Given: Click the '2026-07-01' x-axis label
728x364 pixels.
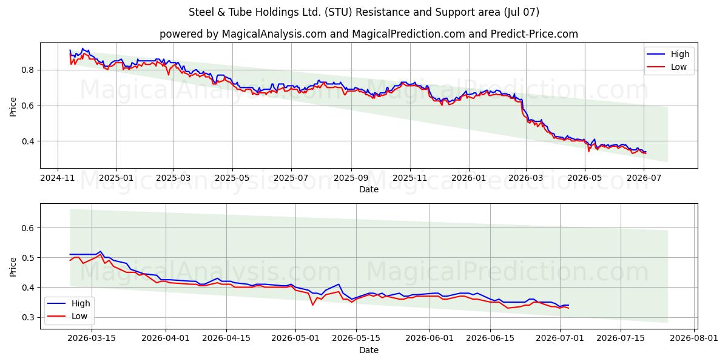Looking at the screenshot, I should tap(560, 339).
